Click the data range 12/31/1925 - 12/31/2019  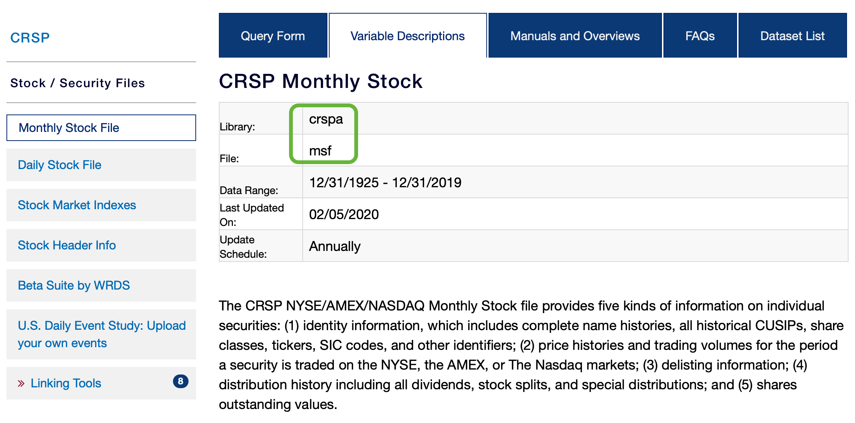click(385, 183)
